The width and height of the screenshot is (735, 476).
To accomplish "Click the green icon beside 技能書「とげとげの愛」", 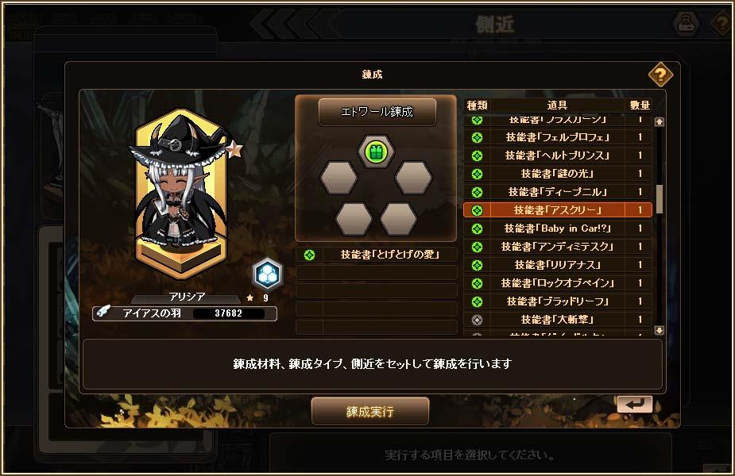I will 309,255.
